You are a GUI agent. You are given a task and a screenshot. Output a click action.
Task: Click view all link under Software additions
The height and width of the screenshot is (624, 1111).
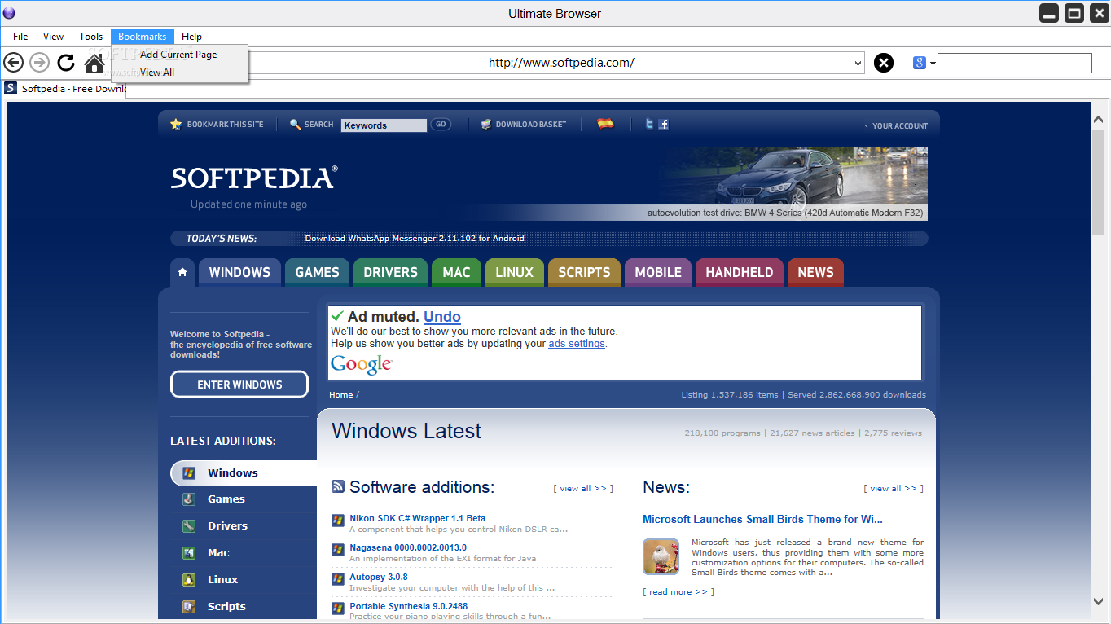point(583,489)
